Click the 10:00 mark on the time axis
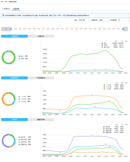The image size is (130, 162). pos(57,29)
